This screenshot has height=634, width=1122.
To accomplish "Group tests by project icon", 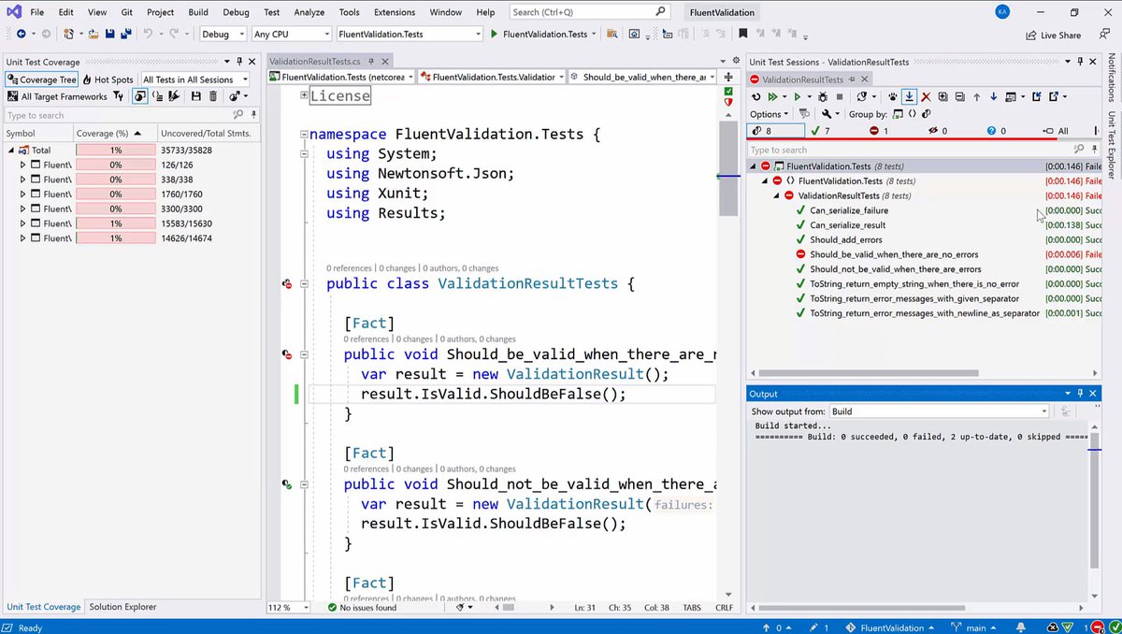I will point(899,114).
